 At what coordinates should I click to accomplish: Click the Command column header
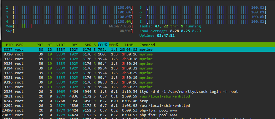(x=147, y=45)
